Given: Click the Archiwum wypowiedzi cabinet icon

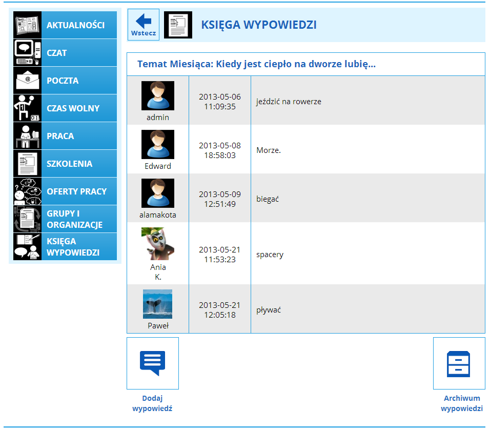Looking at the screenshot, I should [459, 363].
